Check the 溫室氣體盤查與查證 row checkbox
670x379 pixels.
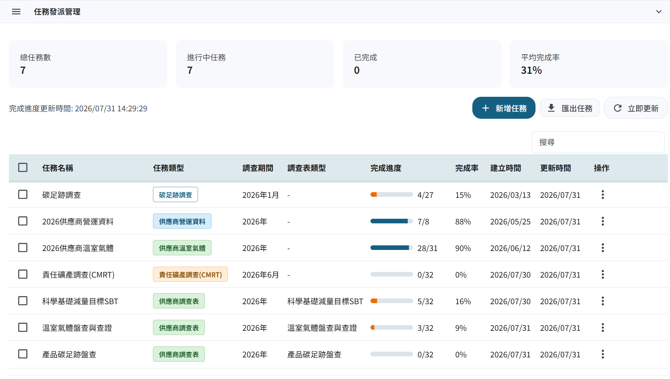[x=23, y=327]
